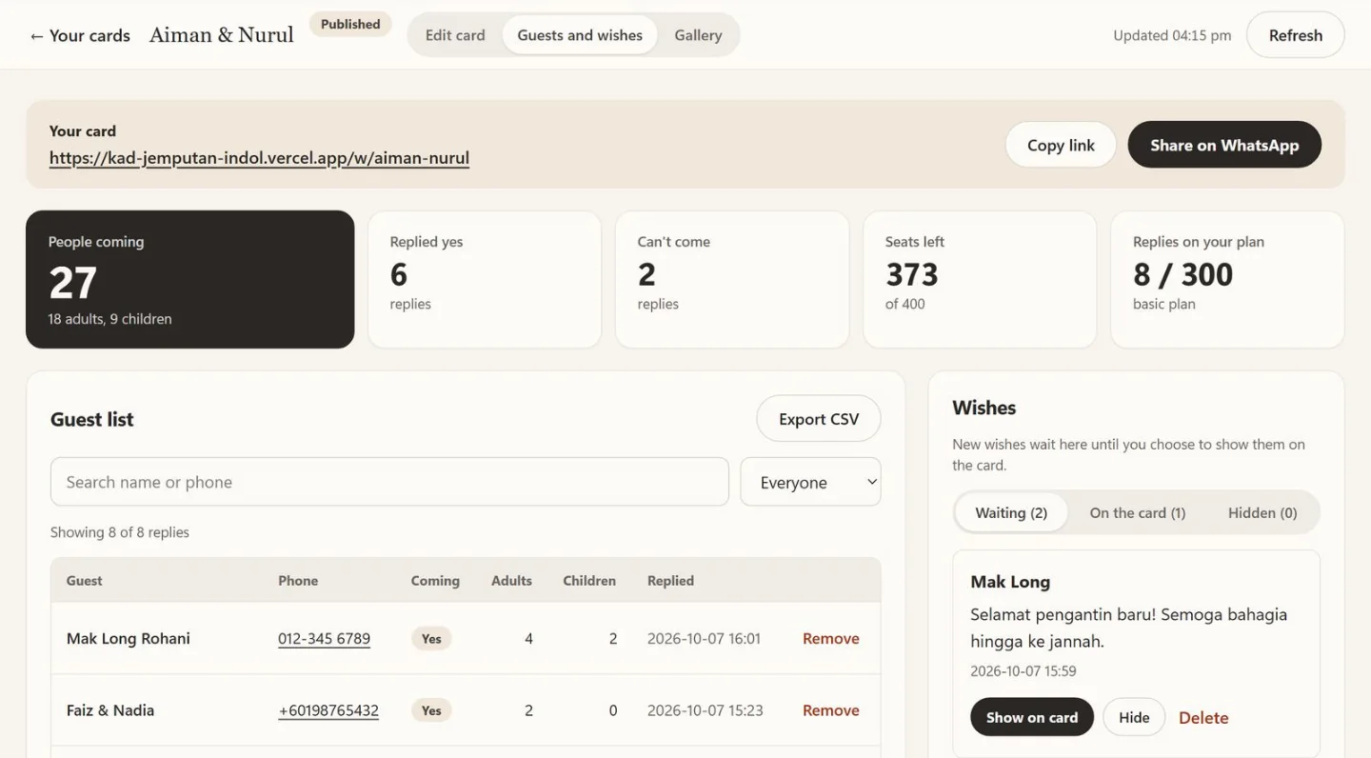Click the Coming column header
This screenshot has width=1371, height=758.
coord(435,580)
